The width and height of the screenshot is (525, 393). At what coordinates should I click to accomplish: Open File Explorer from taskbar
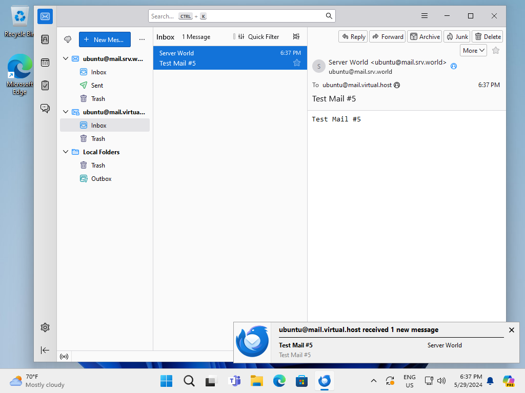(x=257, y=381)
